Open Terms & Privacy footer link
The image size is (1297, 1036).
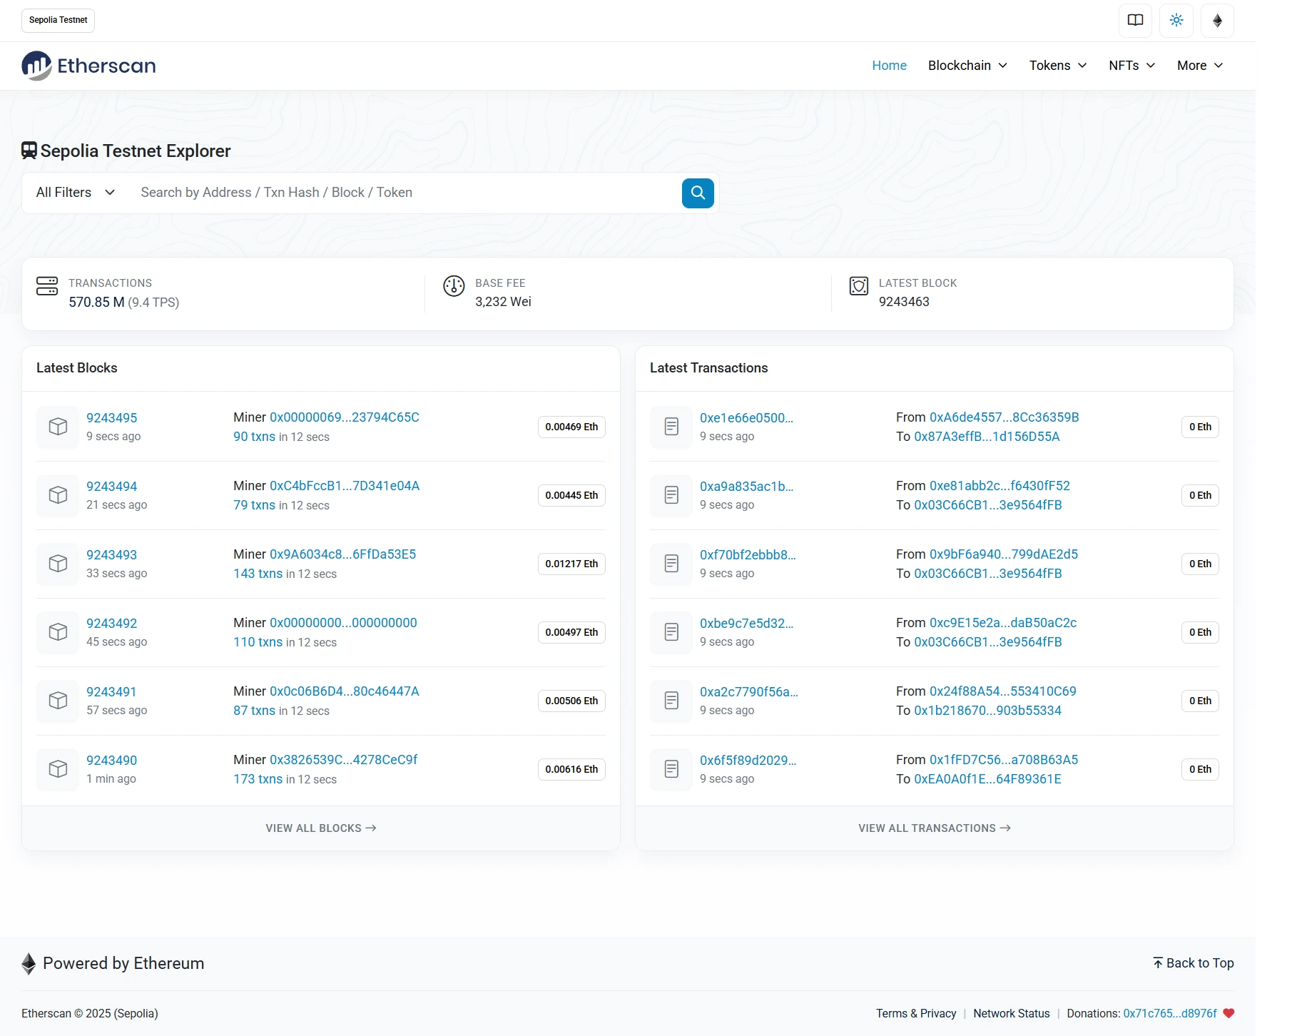pos(916,1014)
